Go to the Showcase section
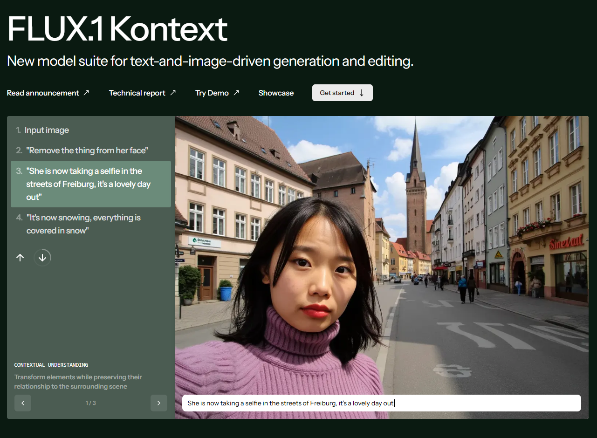Viewport: 597px width, 438px height. 276,93
